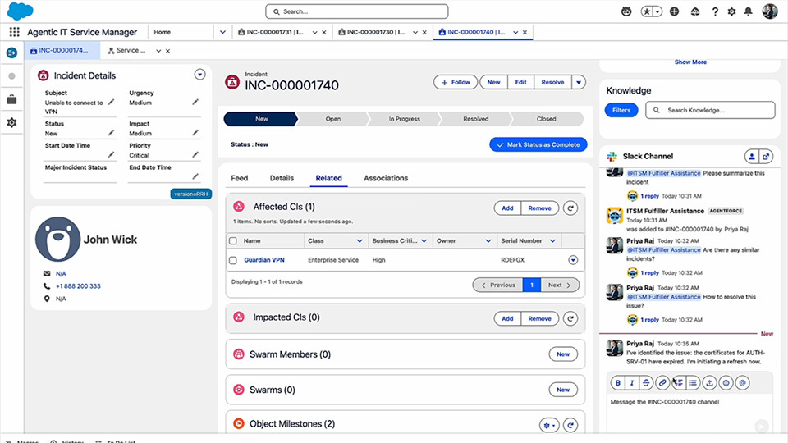Select the In Progress stage in path

(404, 119)
